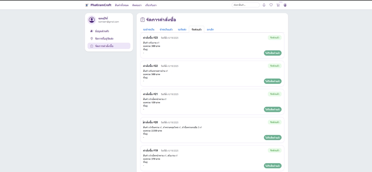
Task: Switch to the ชำระเงินแล้ว tab
Action: (166, 30)
